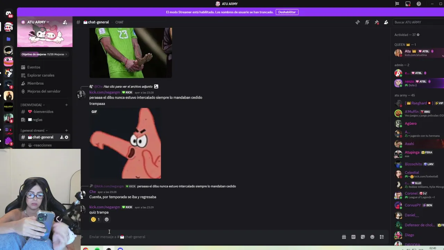This screenshot has height=250, width=444.
Task: Toggle notification mute bell in channel header
Action: click(x=367, y=22)
